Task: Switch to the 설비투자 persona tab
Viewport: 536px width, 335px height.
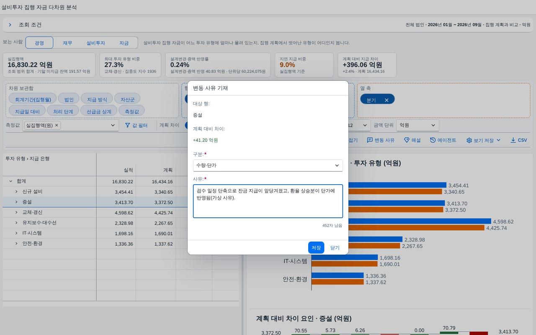Action: click(95, 43)
